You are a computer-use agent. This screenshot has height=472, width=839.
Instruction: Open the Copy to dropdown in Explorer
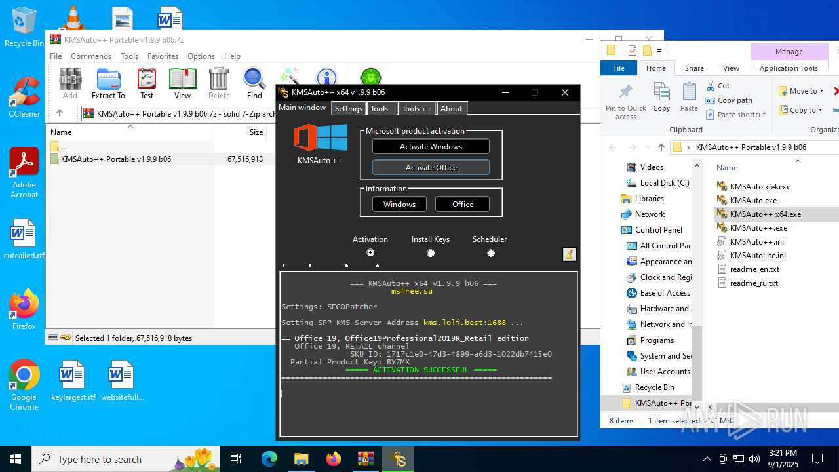(x=801, y=110)
